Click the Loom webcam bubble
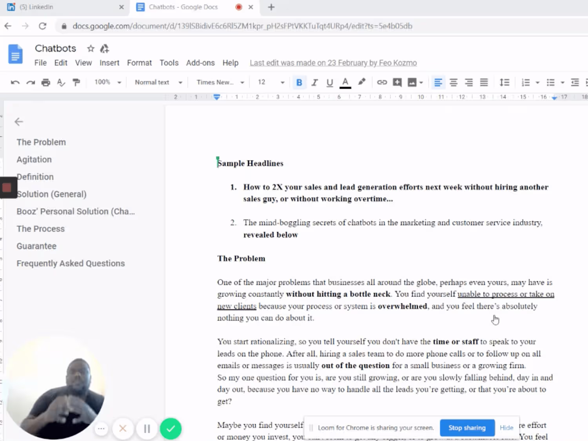The height and width of the screenshot is (441, 588). coord(56,388)
